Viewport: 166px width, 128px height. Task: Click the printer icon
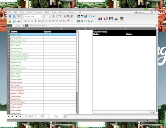(x=19, y=21)
